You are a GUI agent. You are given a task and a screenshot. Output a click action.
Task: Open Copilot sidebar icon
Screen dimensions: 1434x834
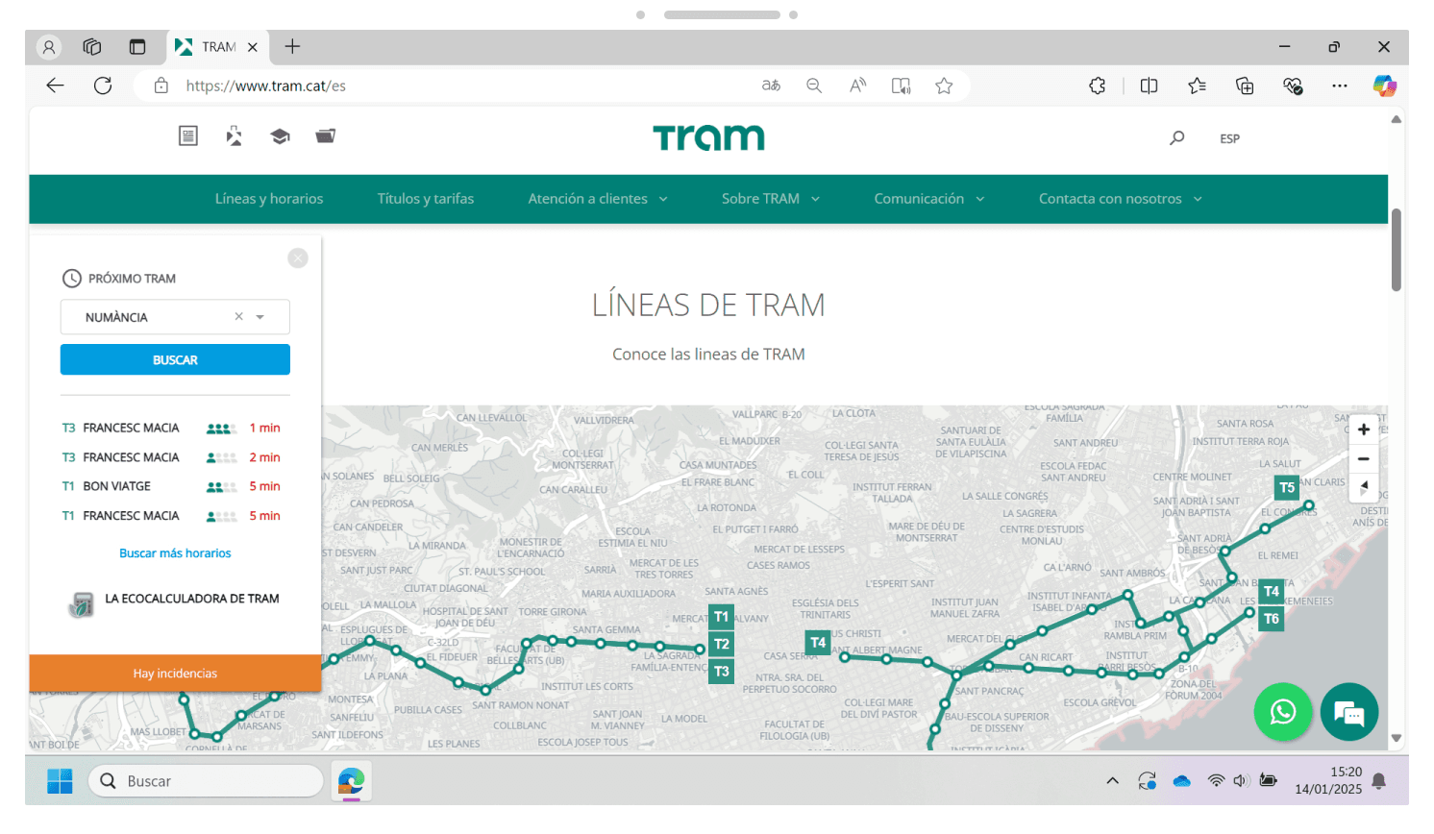[x=1385, y=86]
